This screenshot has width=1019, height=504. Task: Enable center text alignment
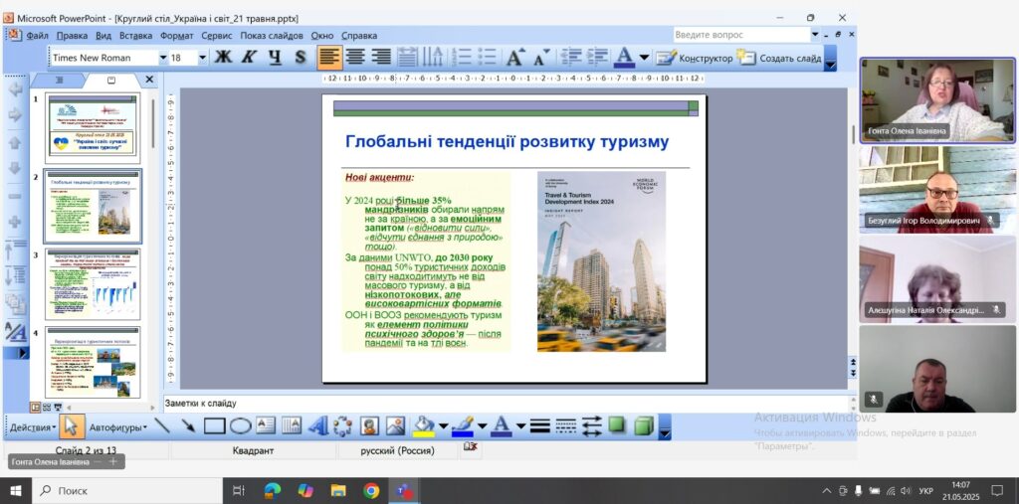355,58
